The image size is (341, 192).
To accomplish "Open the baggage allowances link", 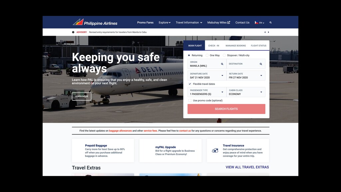I will point(120,131).
